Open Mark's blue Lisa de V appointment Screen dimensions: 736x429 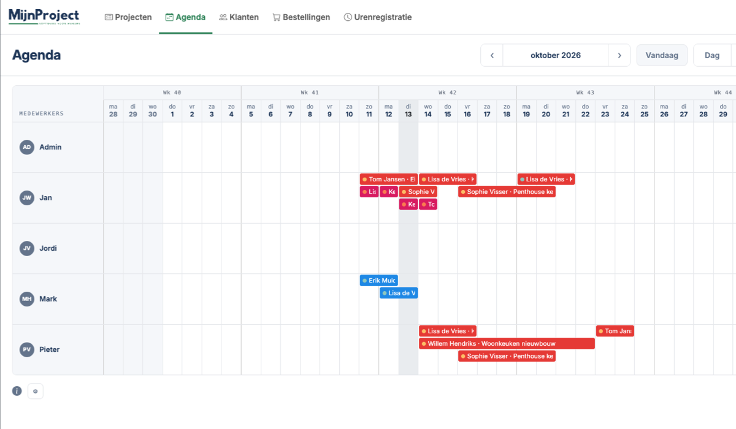pos(399,293)
